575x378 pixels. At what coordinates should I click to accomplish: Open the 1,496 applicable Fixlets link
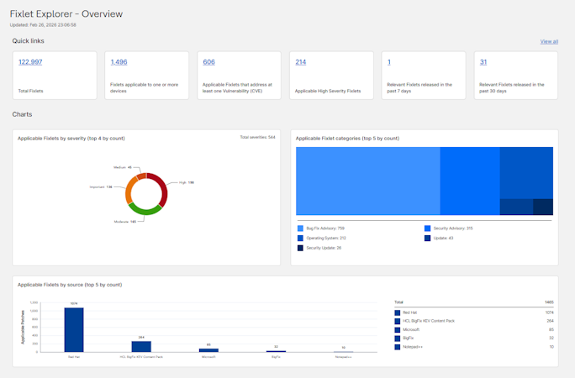[x=119, y=62]
